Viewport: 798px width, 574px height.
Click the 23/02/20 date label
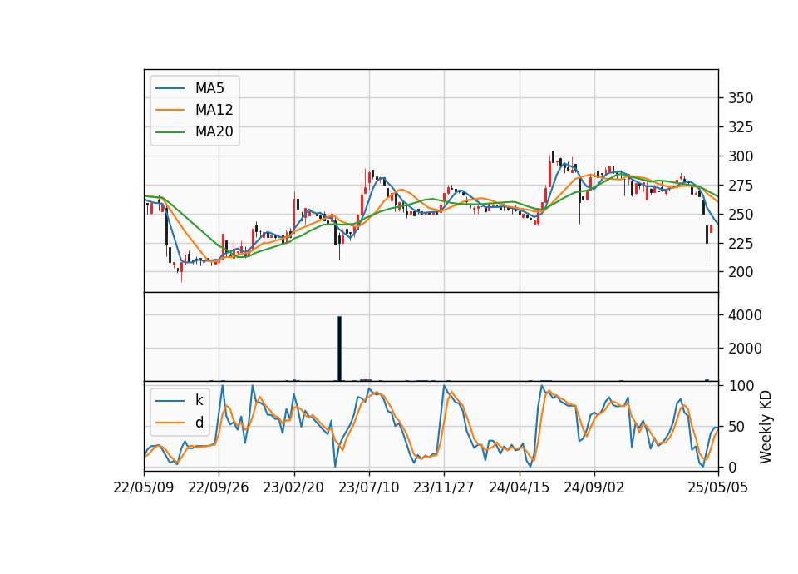[x=293, y=487]
